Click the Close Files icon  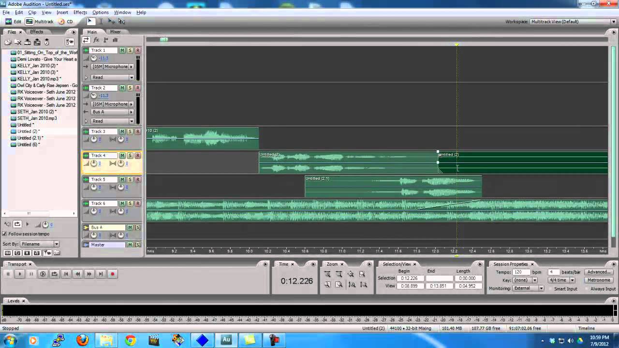tap(18, 42)
